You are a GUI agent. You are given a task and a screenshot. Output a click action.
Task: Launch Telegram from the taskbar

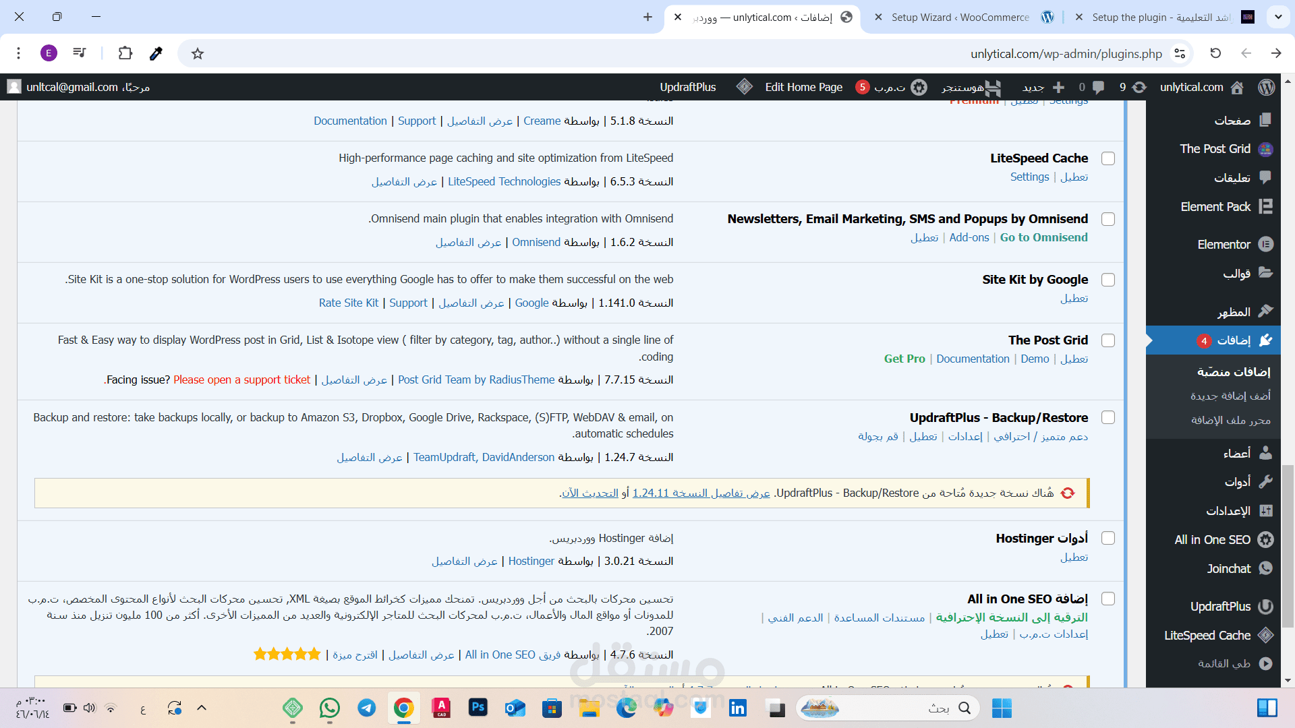(367, 708)
